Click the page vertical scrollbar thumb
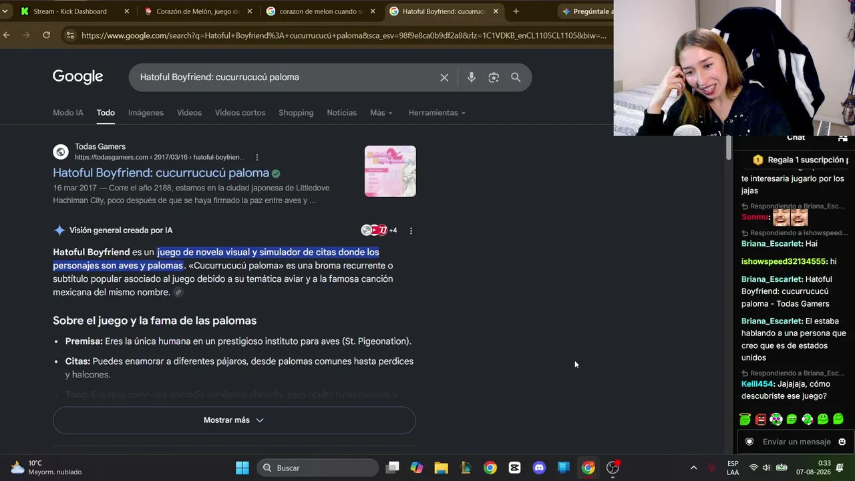The width and height of the screenshot is (855, 481). [x=728, y=147]
